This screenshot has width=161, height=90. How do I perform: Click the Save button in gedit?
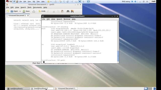point(26,11)
